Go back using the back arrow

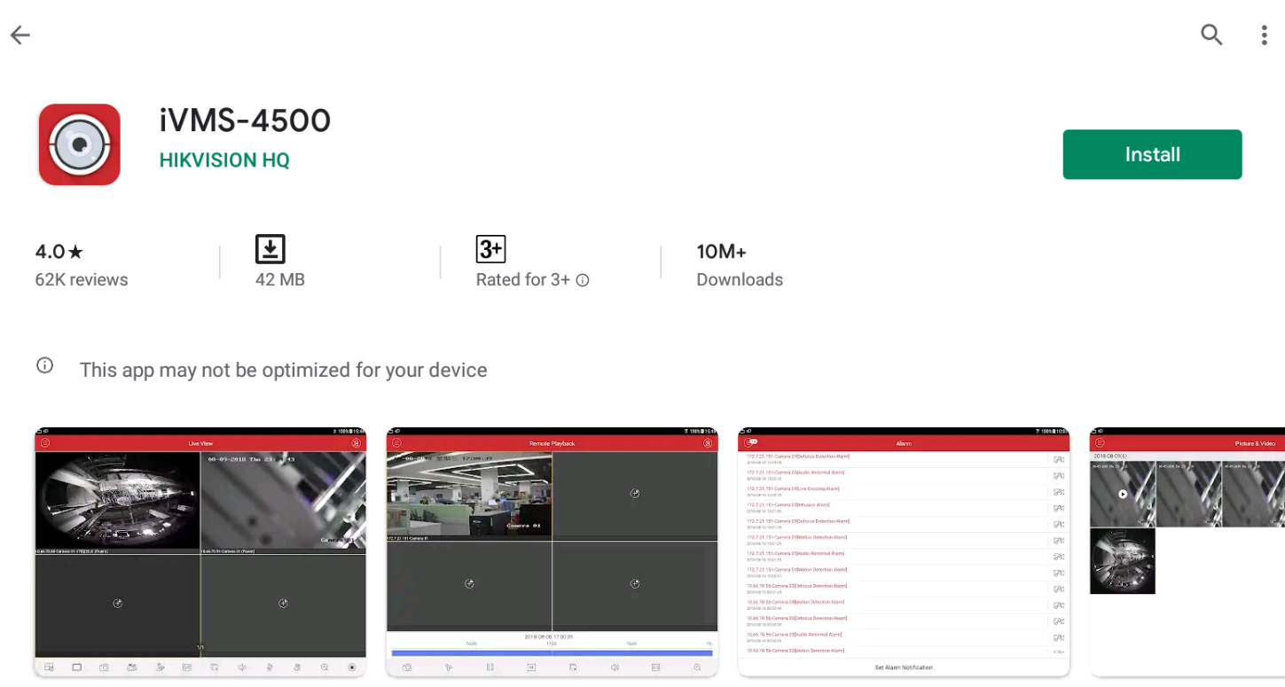[x=20, y=35]
